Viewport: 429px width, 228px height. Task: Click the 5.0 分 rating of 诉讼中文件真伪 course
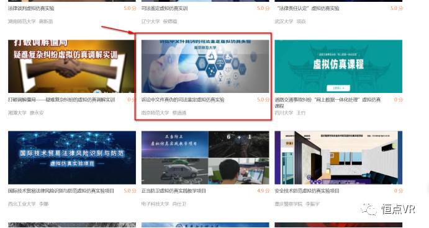coord(263,100)
